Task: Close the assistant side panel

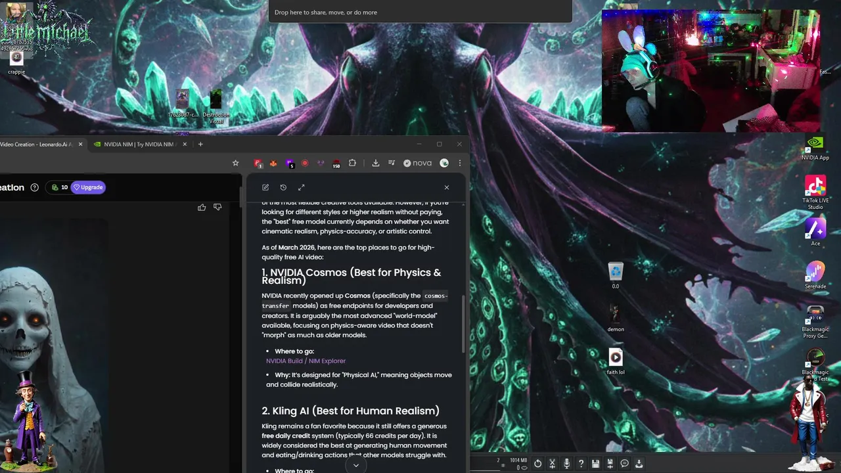Action: click(x=447, y=187)
